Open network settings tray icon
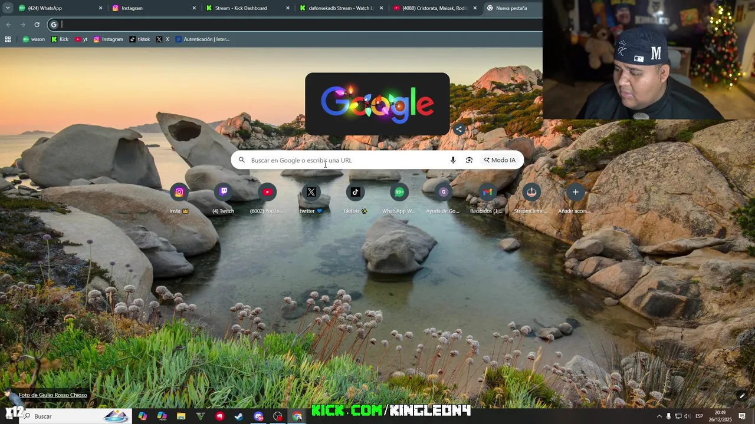The image size is (755, 424). click(x=678, y=416)
